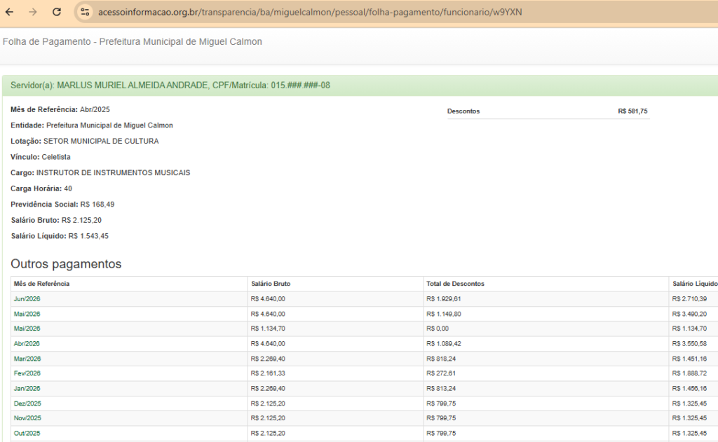
Task: Click the Outros pagamentos heading
Action: pos(66,264)
